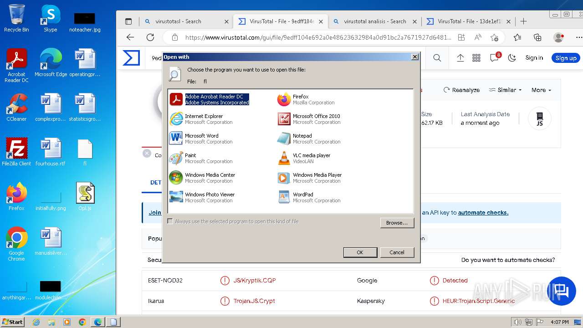This screenshot has width=583, height=328.
Task: Open Skype desktop shortcut
Action: pos(50,18)
